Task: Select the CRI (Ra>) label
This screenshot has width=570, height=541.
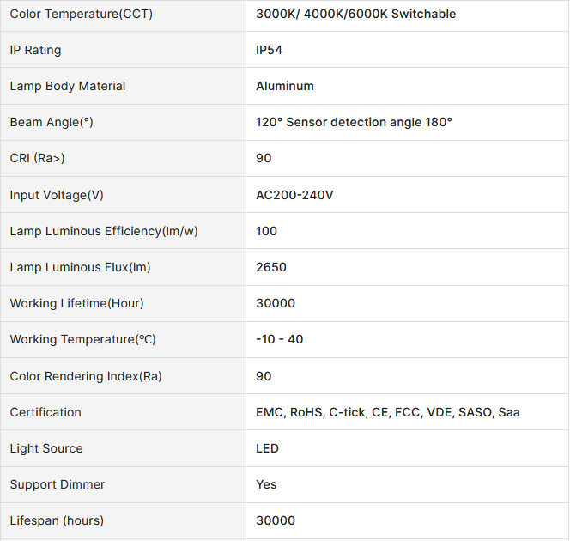Action: click(38, 158)
